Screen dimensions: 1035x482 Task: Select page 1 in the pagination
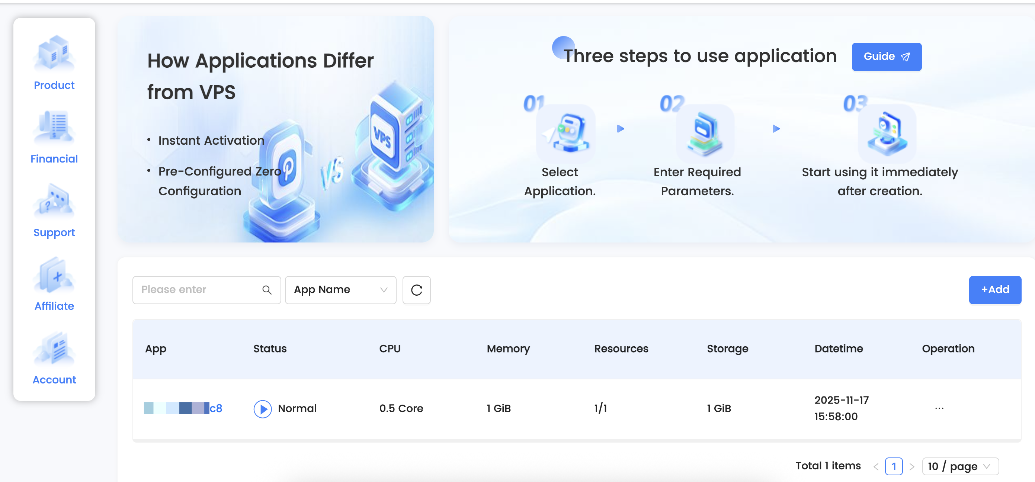point(894,466)
